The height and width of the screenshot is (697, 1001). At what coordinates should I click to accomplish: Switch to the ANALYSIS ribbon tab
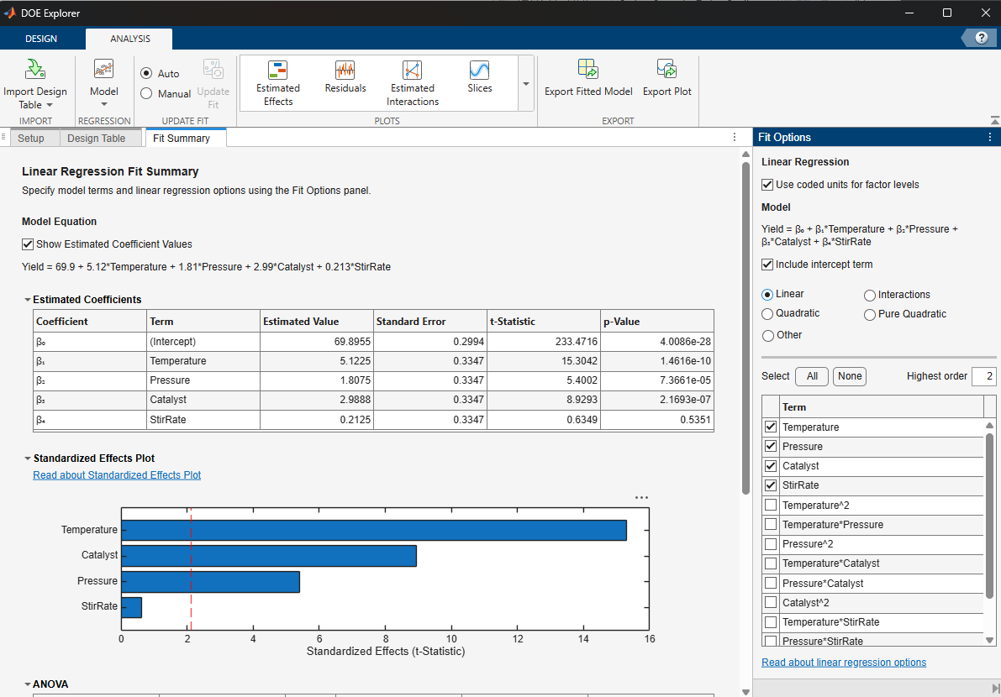coord(129,39)
